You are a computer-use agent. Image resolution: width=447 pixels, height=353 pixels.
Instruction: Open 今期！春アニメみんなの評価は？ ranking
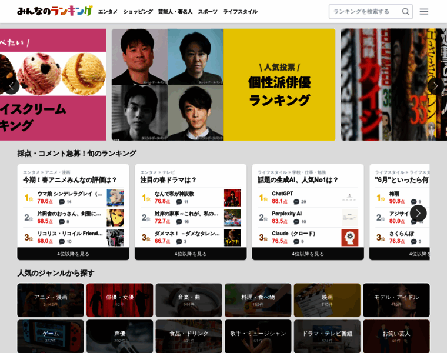pyautogui.click(x=70, y=180)
